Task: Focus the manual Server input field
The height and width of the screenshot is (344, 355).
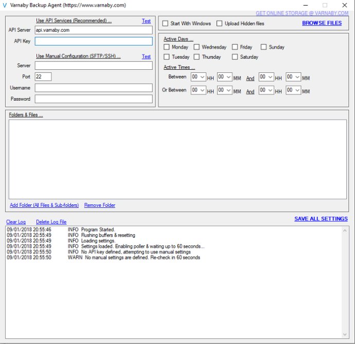Action: coord(94,66)
